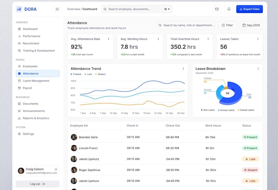
Task: Click Brandon Saris check out time 06:40 PM
Action: tap(173, 137)
